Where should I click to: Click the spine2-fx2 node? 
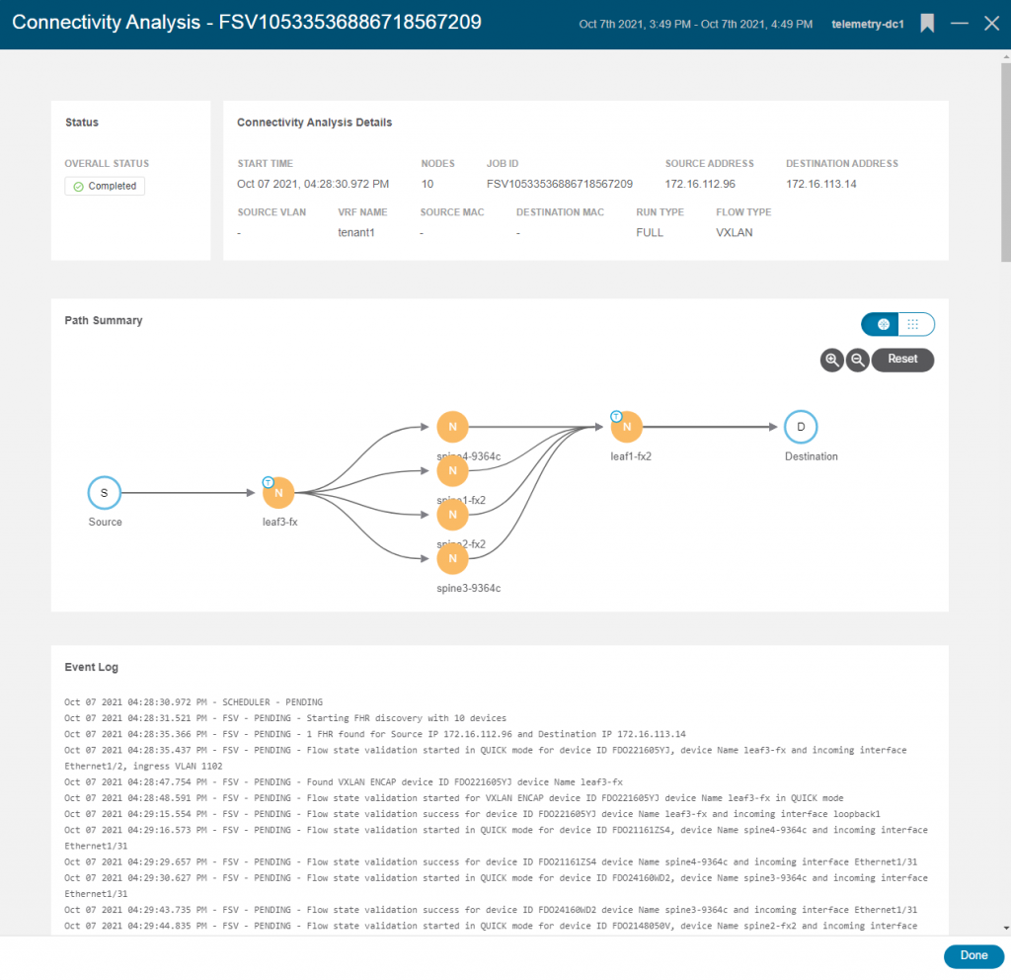(x=452, y=514)
